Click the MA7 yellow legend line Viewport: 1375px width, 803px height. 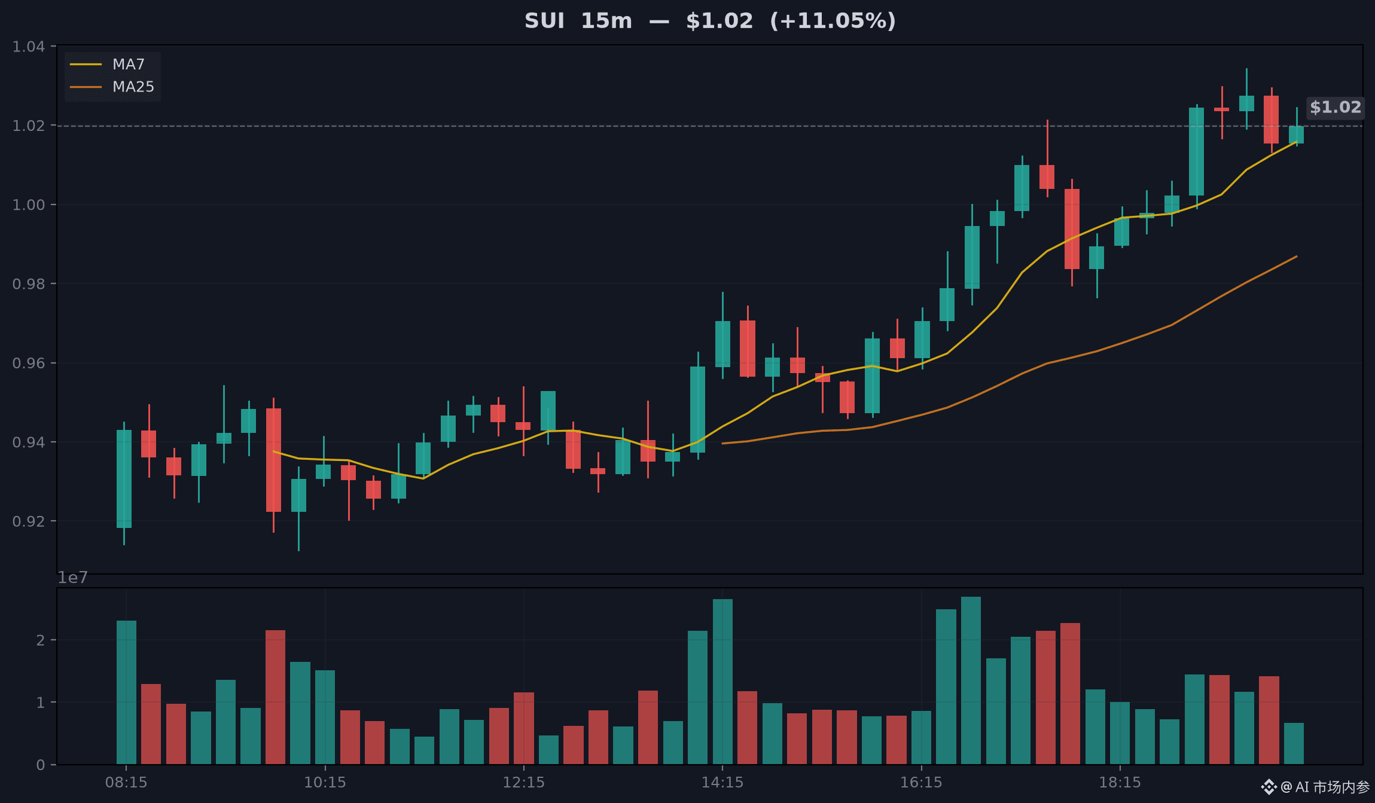coord(86,64)
